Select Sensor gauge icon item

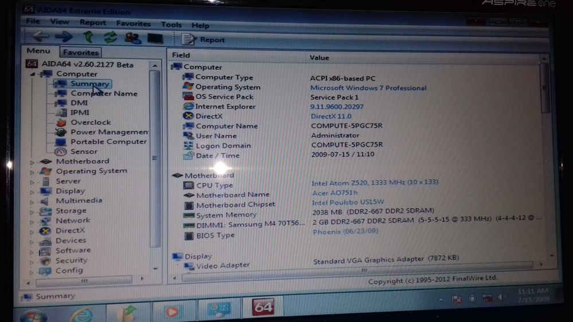pyautogui.click(x=60, y=152)
